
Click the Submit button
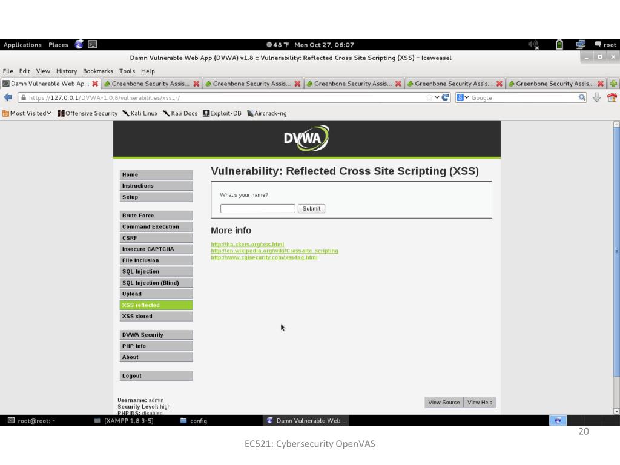[311, 208]
